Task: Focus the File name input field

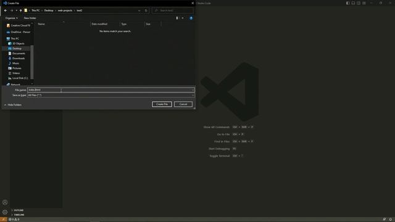Action: (x=109, y=90)
